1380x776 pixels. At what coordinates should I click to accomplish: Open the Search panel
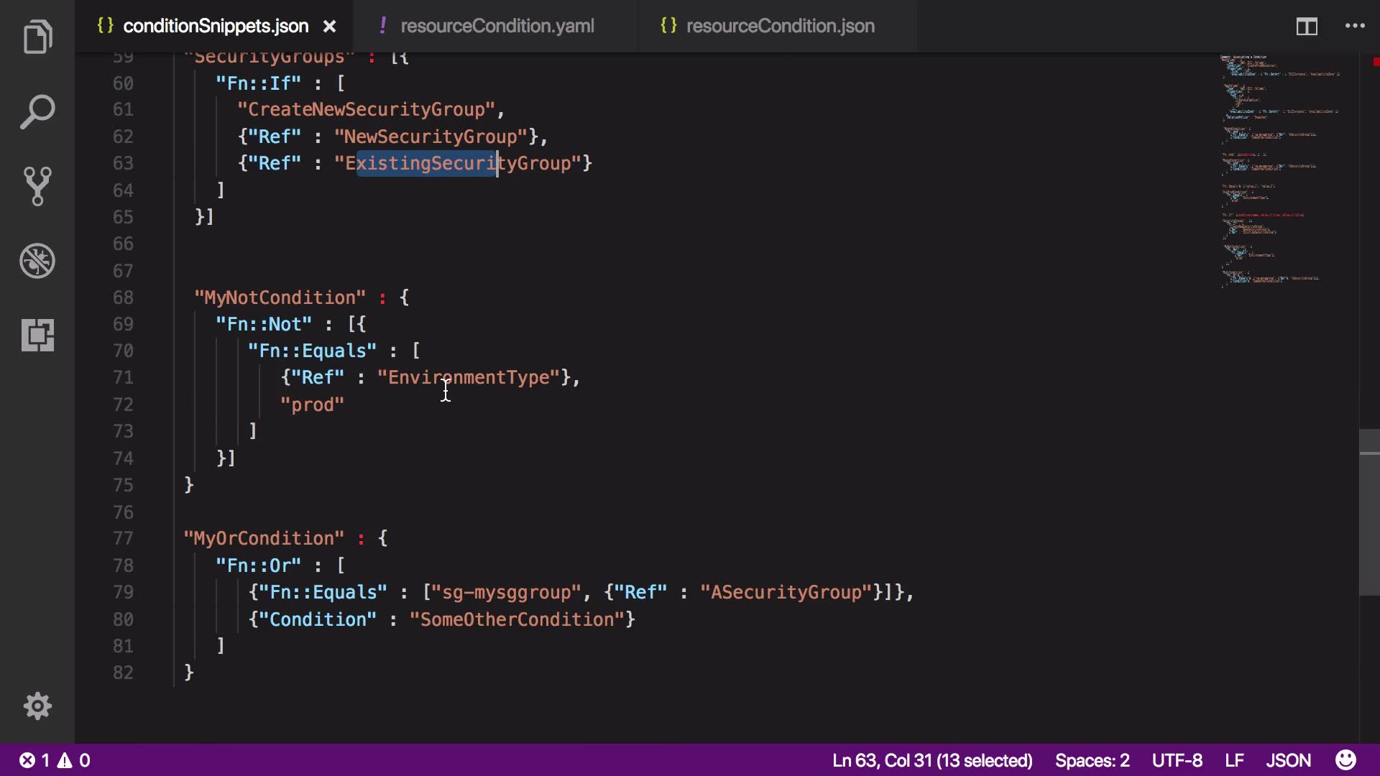pos(37,112)
